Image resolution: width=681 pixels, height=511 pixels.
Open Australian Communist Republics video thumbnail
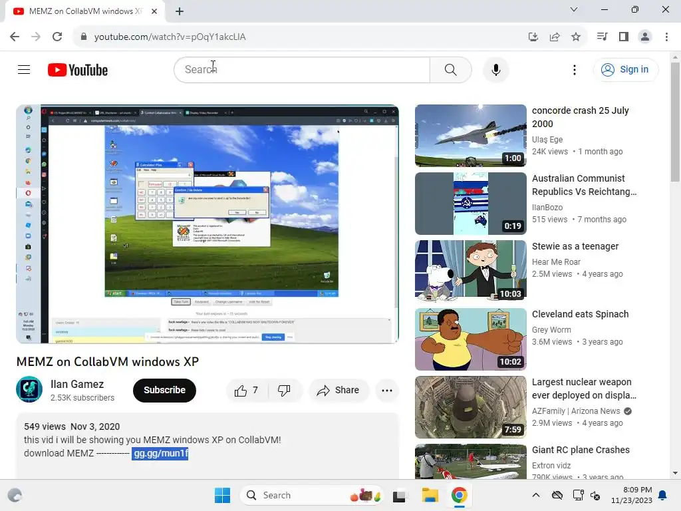470,204
